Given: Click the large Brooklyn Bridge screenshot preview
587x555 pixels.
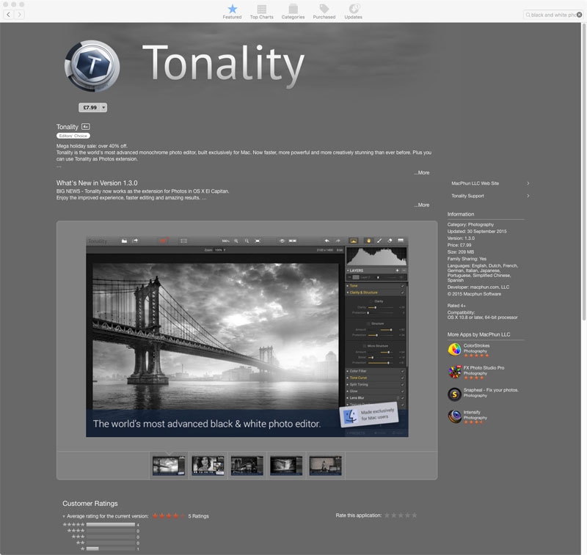Looking at the screenshot, I should [247, 337].
